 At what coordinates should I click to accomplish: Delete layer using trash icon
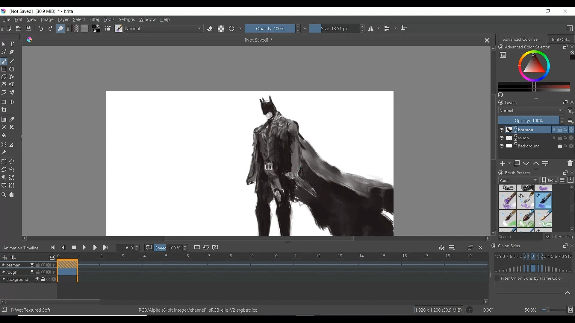tap(570, 164)
